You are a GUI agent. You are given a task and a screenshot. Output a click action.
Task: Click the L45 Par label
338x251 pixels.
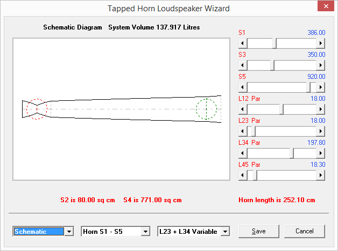[249, 165]
